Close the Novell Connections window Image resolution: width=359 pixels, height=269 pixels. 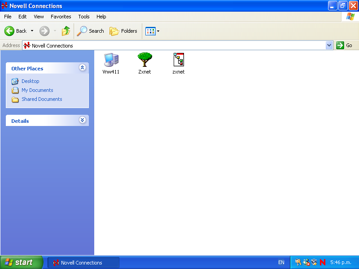353,6
